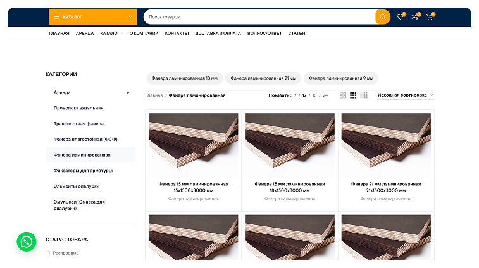
Task: Show 18 products per page
Action: (x=314, y=95)
